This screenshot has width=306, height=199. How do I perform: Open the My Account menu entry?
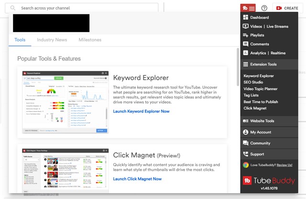click(260, 132)
